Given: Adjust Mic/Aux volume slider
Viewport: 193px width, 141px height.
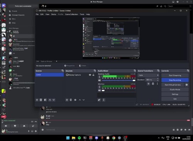Looking at the screenshot, I should coord(119,90).
